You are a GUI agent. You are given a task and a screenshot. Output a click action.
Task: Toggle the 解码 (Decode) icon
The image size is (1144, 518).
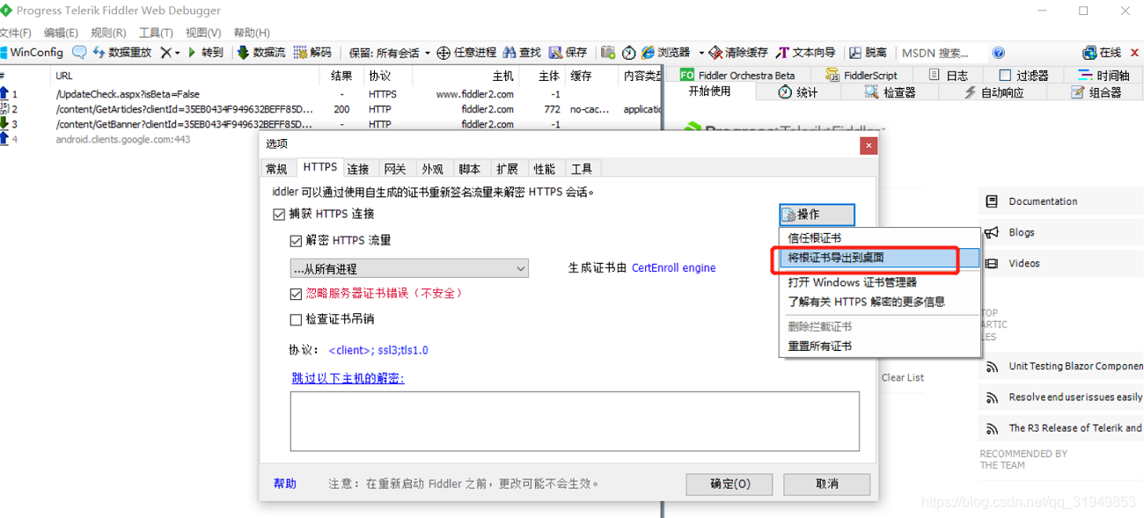[300, 53]
